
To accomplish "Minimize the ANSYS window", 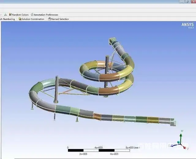I will (x=182, y=2).
